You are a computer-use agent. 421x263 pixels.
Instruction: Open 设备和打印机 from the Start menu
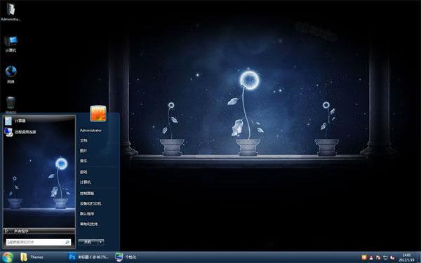point(91,203)
